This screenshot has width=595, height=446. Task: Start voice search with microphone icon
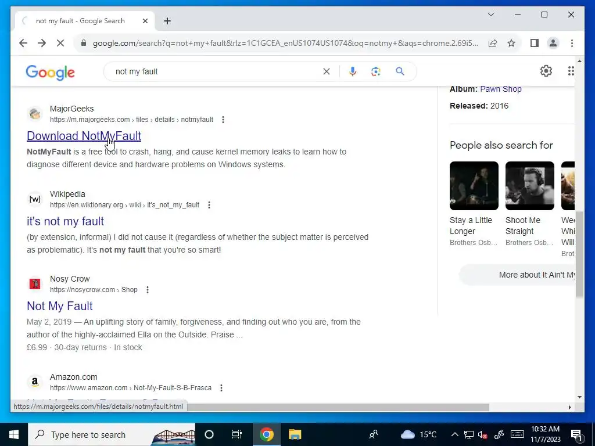(x=353, y=71)
